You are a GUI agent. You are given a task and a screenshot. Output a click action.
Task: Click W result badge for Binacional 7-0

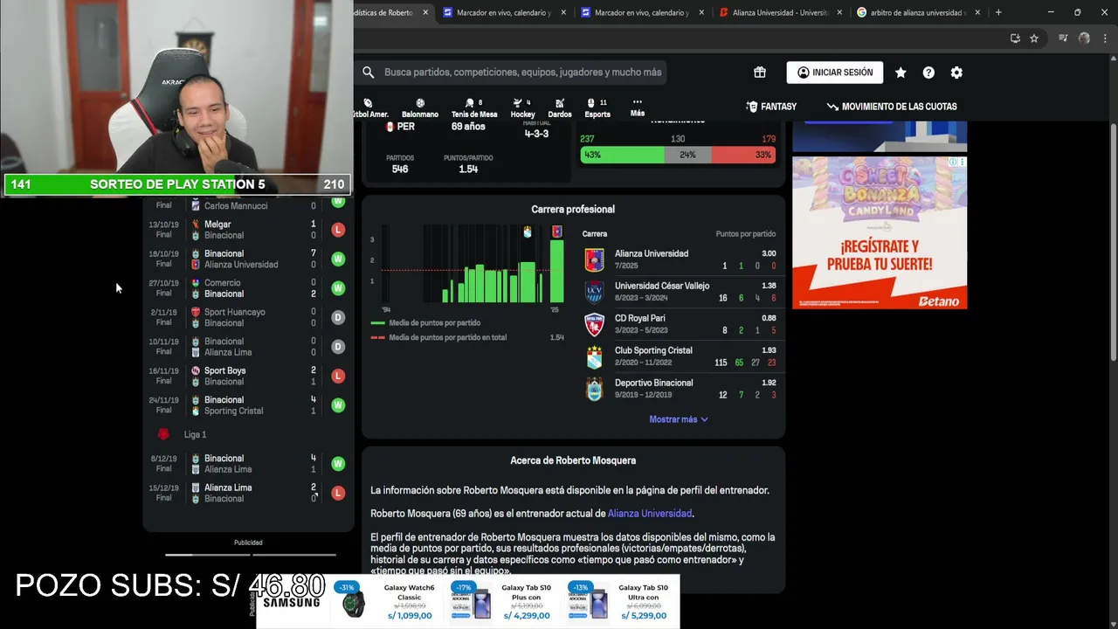click(338, 259)
